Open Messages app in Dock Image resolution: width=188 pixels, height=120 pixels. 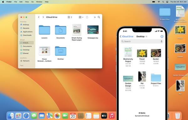point(34,116)
